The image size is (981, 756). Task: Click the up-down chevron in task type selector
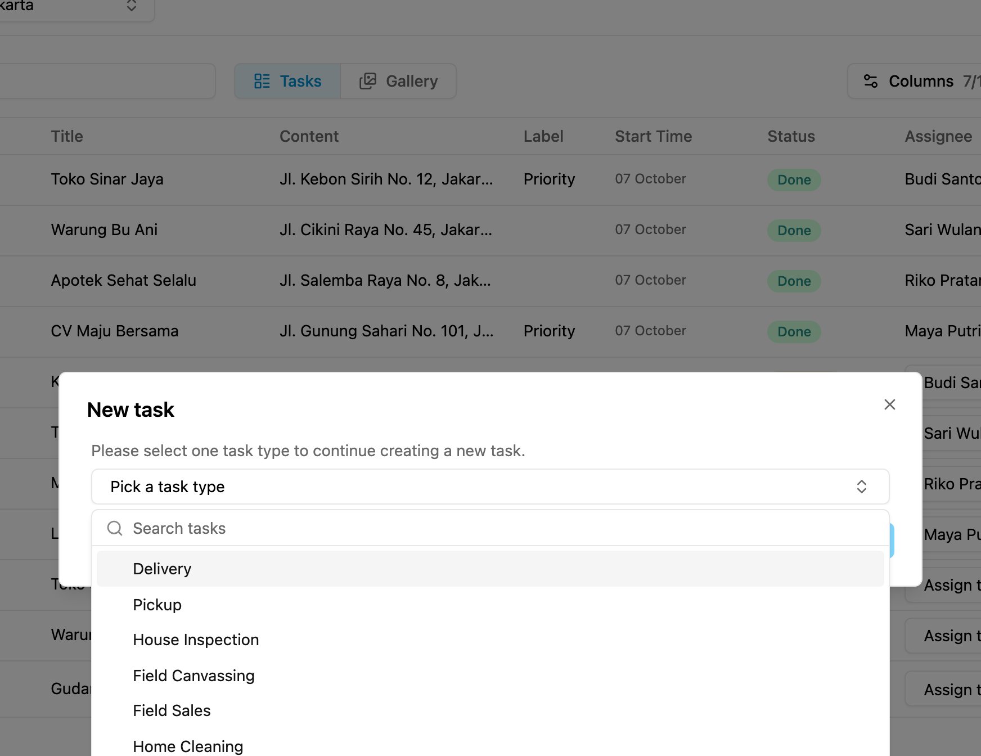coord(861,487)
